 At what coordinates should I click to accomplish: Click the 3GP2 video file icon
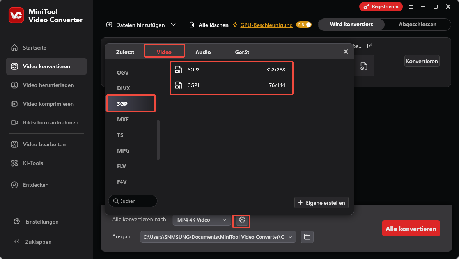(178, 69)
